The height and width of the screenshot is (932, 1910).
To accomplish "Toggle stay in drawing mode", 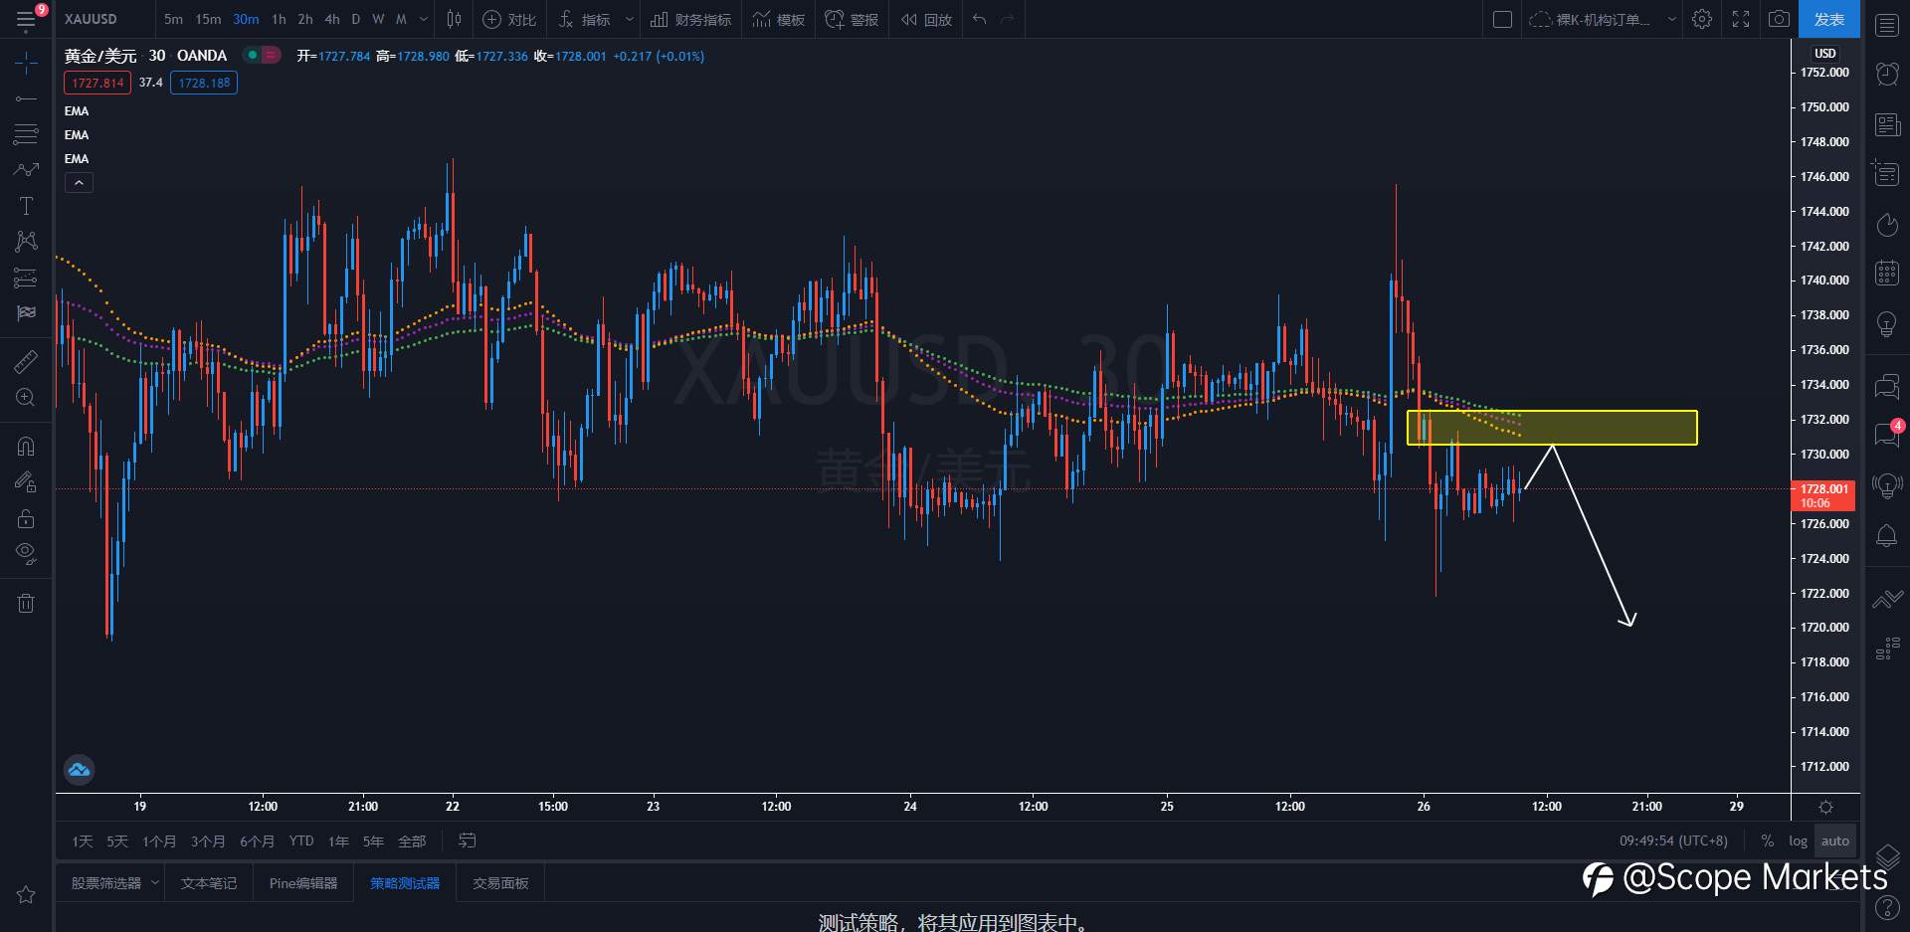I will tap(26, 482).
